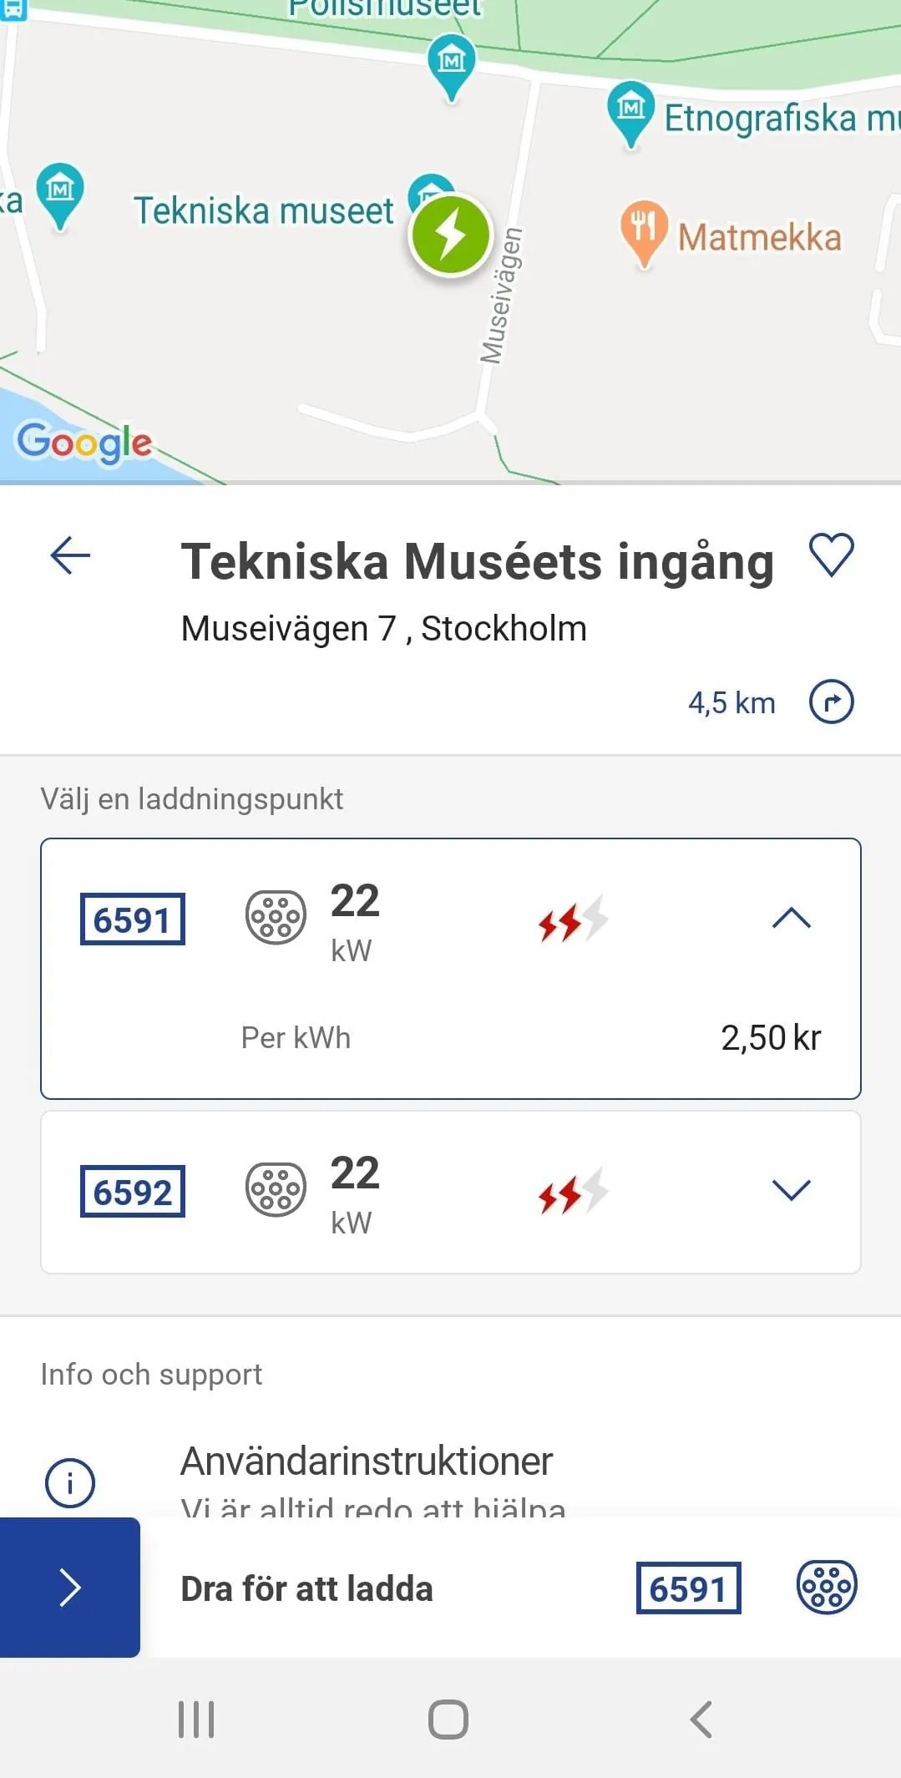Open directions with the route arrow icon

(831, 702)
